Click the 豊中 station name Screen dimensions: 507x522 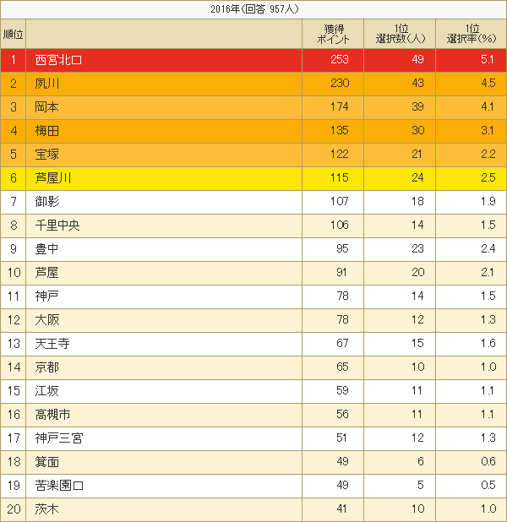[x=47, y=249]
